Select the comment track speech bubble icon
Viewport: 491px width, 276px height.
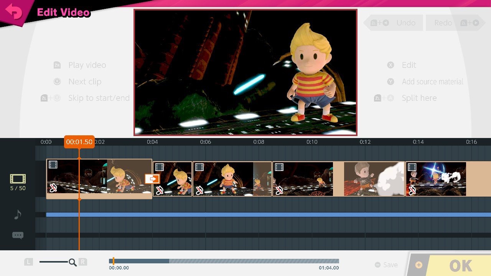[18, 235]
